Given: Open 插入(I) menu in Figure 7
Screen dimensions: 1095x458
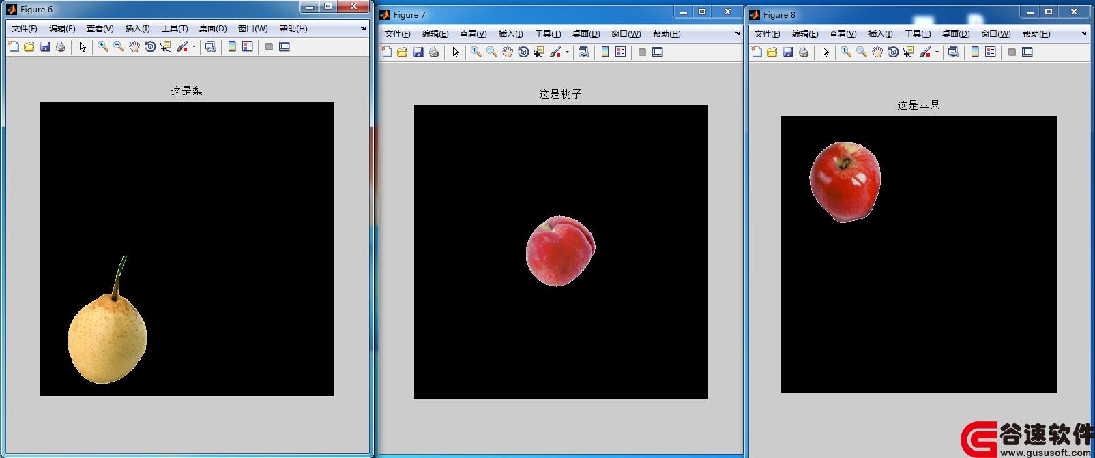Looking at the screenshot, I should [510, 34].
